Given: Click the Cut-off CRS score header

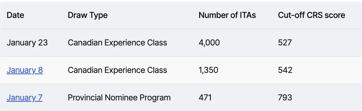Looking at the screenshot, I should pos(312,15).
